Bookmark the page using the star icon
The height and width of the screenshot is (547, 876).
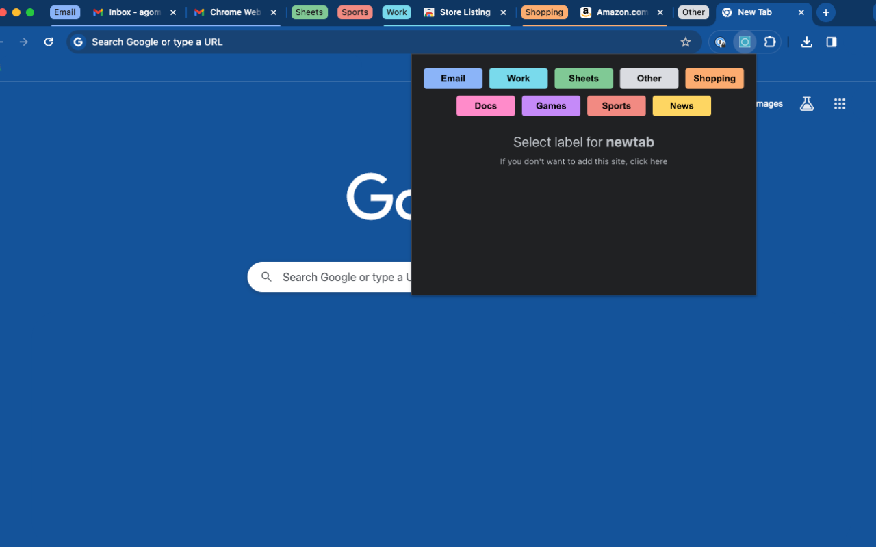click(686, 42)
